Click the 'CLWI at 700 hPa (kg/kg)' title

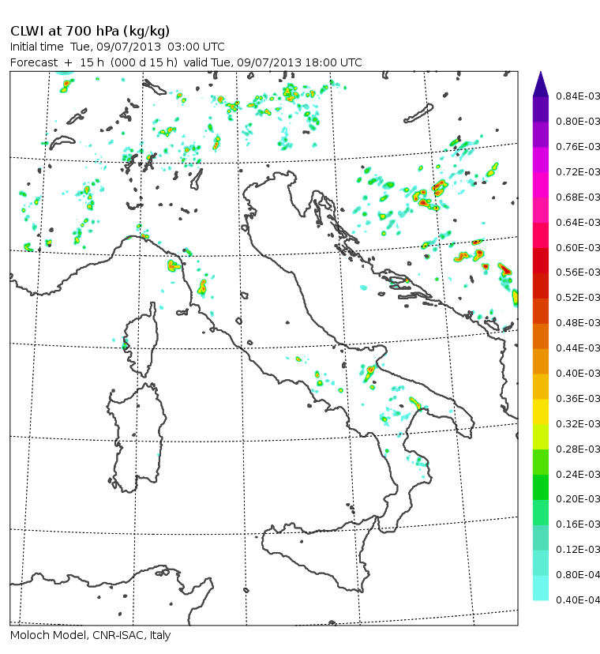90,32
